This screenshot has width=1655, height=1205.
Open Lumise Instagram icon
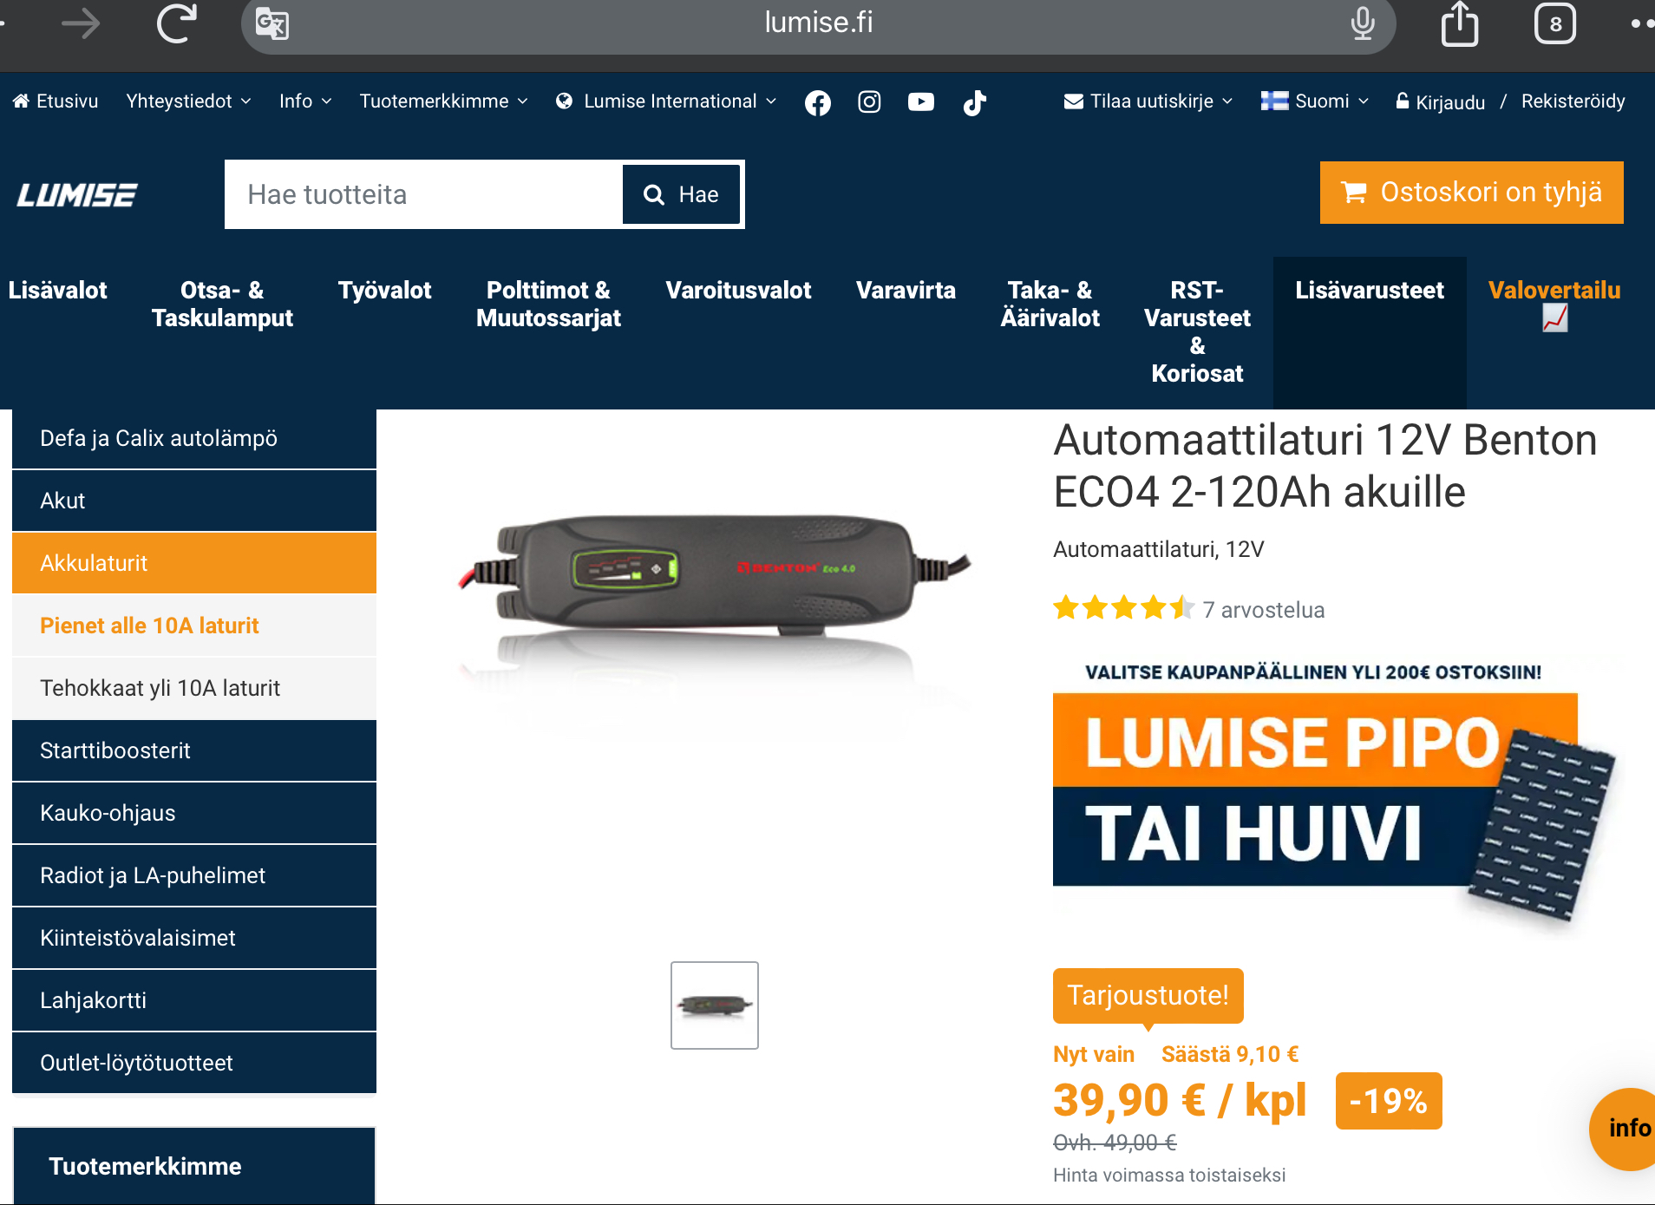(869, 102)
